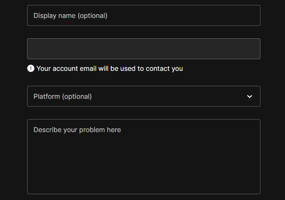The height and width of the screenshot is (200, 285).
Task: Click the word 'contact' in email notice
Action: [157, 69]
